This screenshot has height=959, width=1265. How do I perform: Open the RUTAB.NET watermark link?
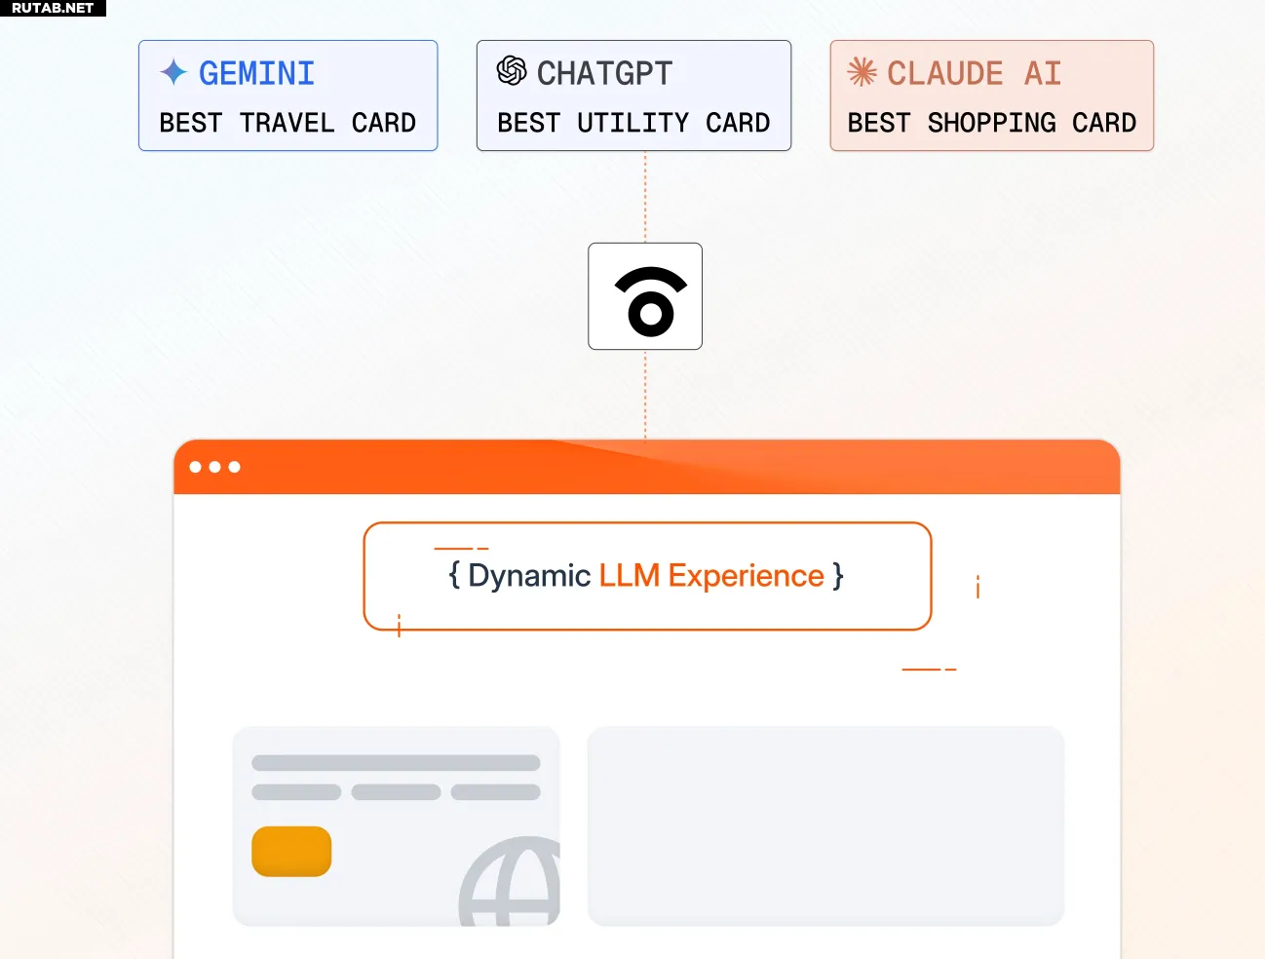coord(53,8)
